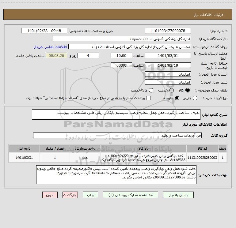Click the remaining time countdown 00:03:26
This screenshot has height=228, width=236.
(x=56, y=55)
